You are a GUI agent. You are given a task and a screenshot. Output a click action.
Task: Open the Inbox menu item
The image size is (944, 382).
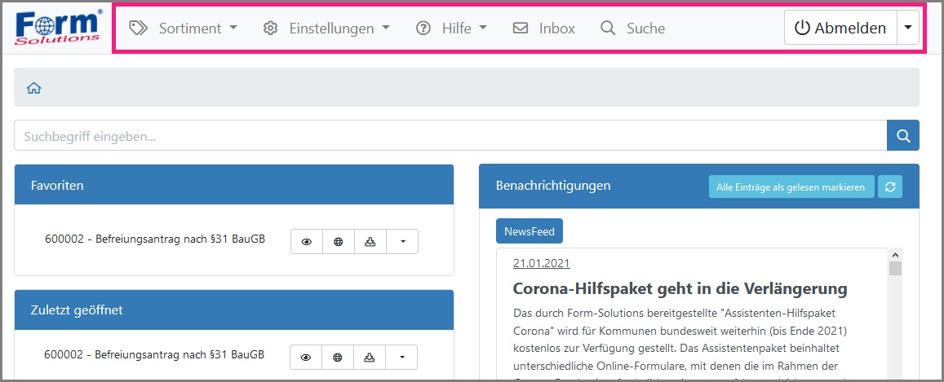(543, 29)
